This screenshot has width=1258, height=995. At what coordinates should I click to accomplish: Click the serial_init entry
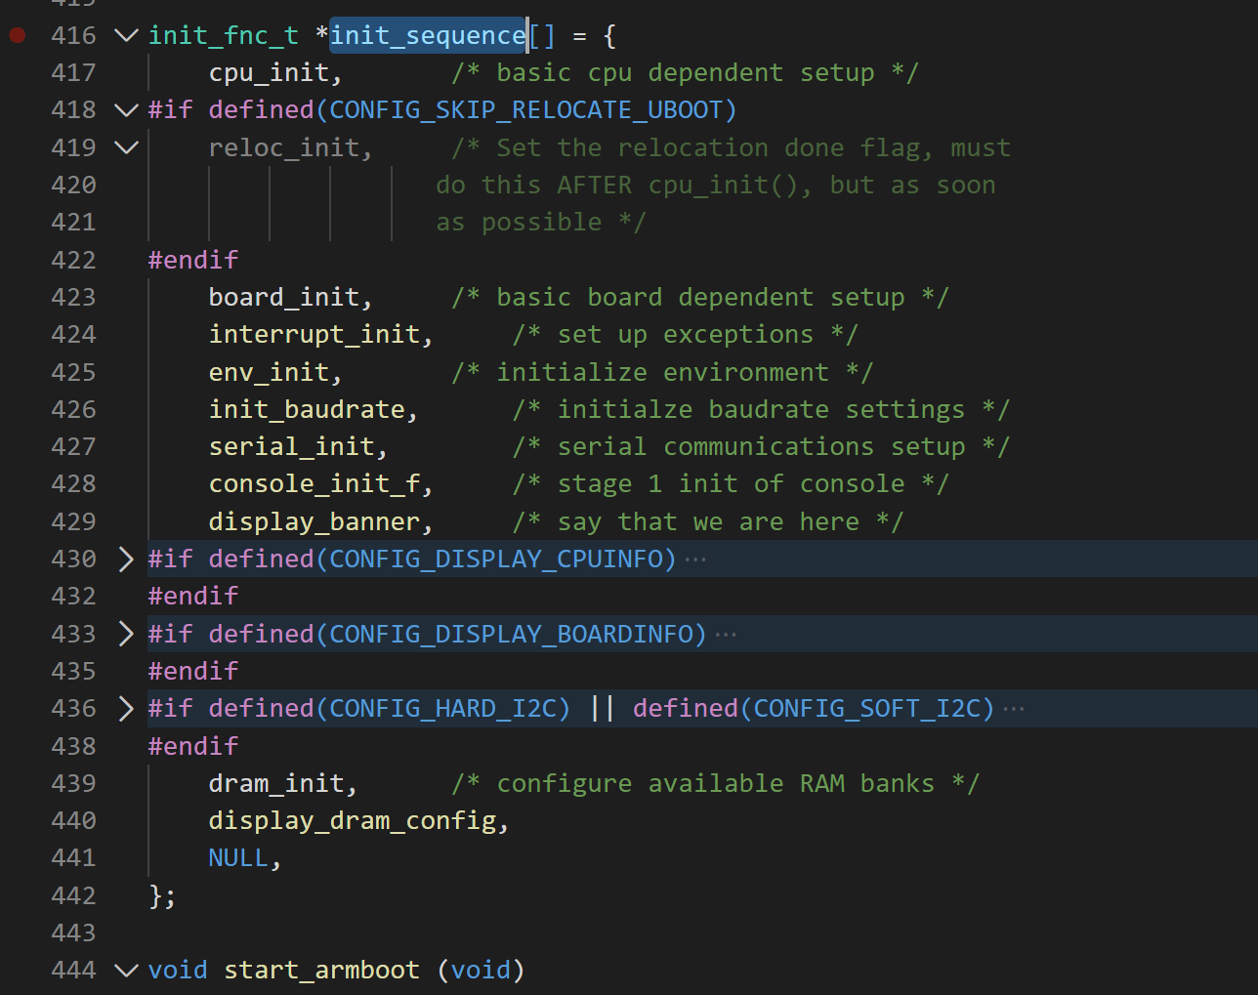[x=292, y=446]
